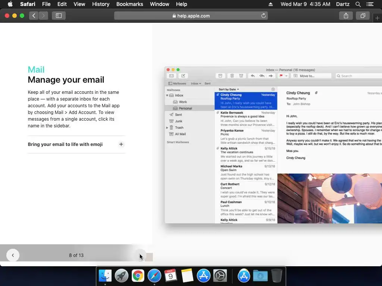This screenshot has width=382, height=286.
Task: Click Sent in the favorites bar
Action: click(207, 83)
